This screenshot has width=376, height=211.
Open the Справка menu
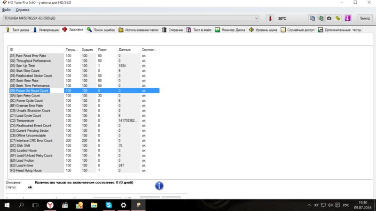tap(23, 10)
